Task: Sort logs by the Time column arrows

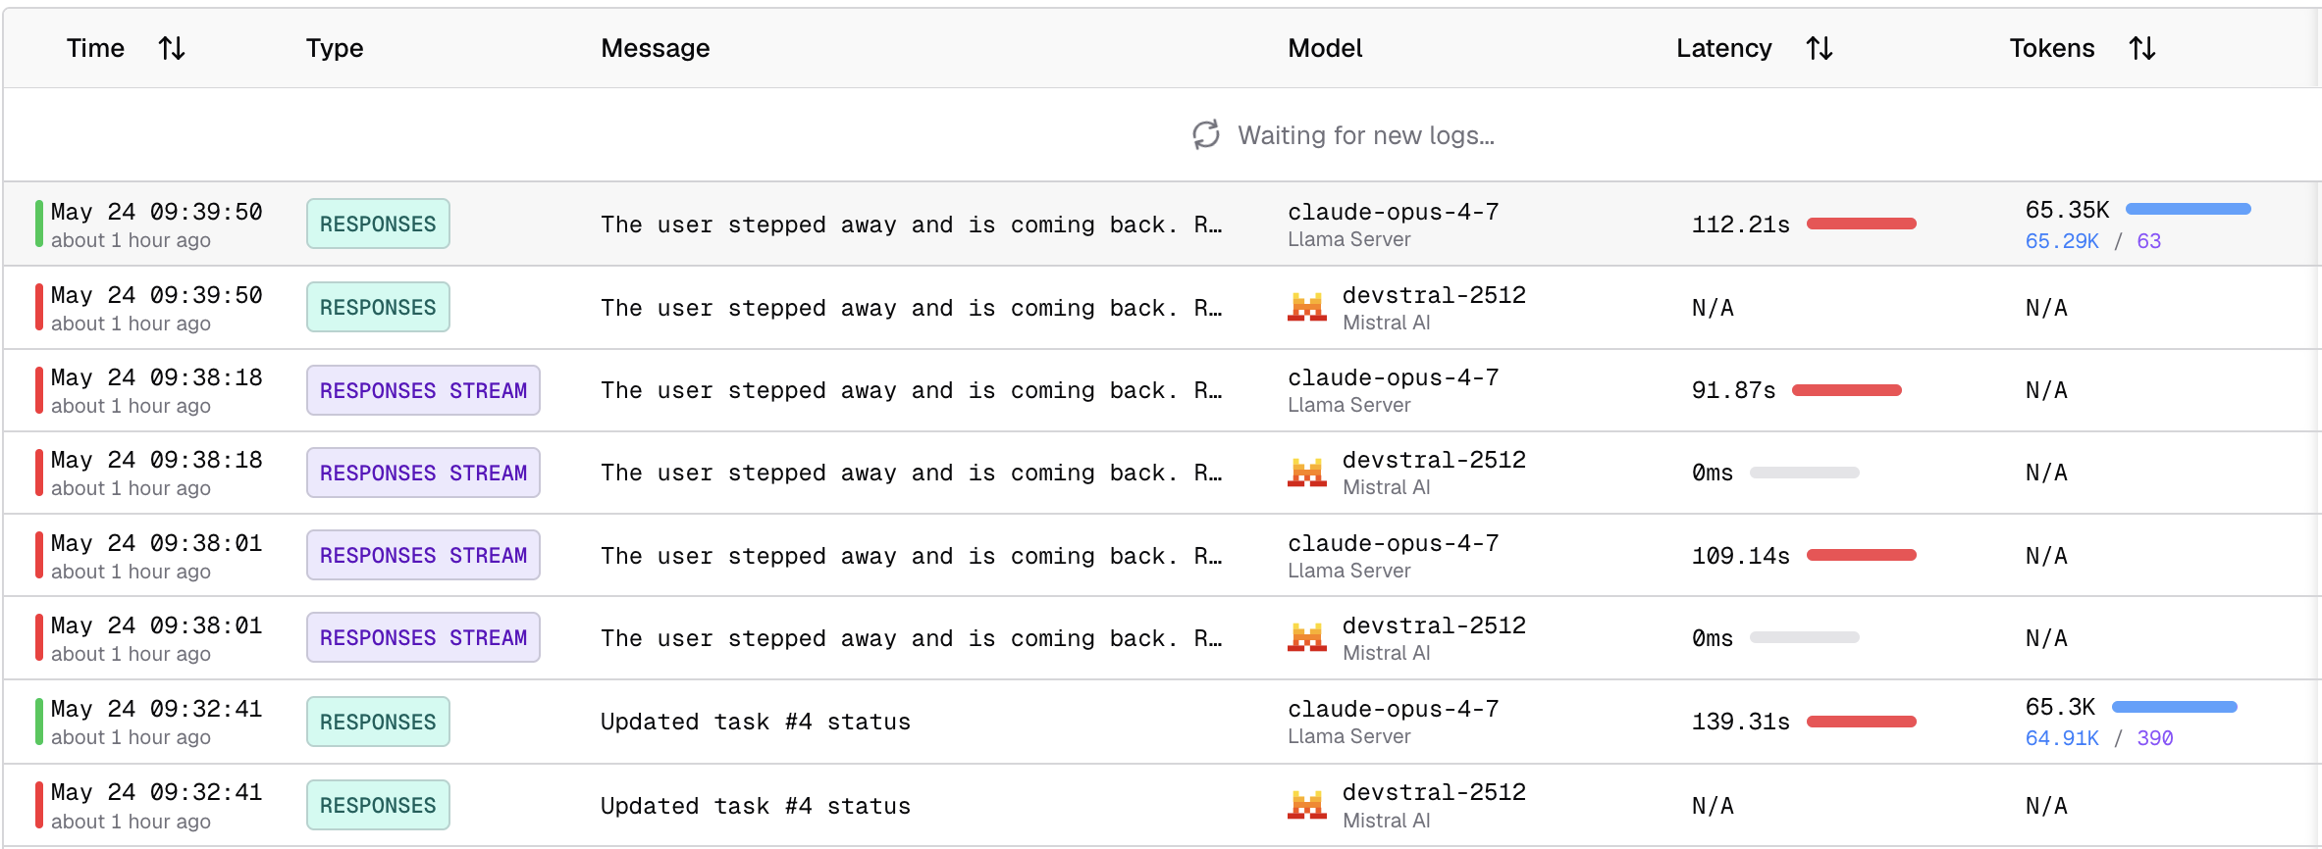Action: click(172, 48)
